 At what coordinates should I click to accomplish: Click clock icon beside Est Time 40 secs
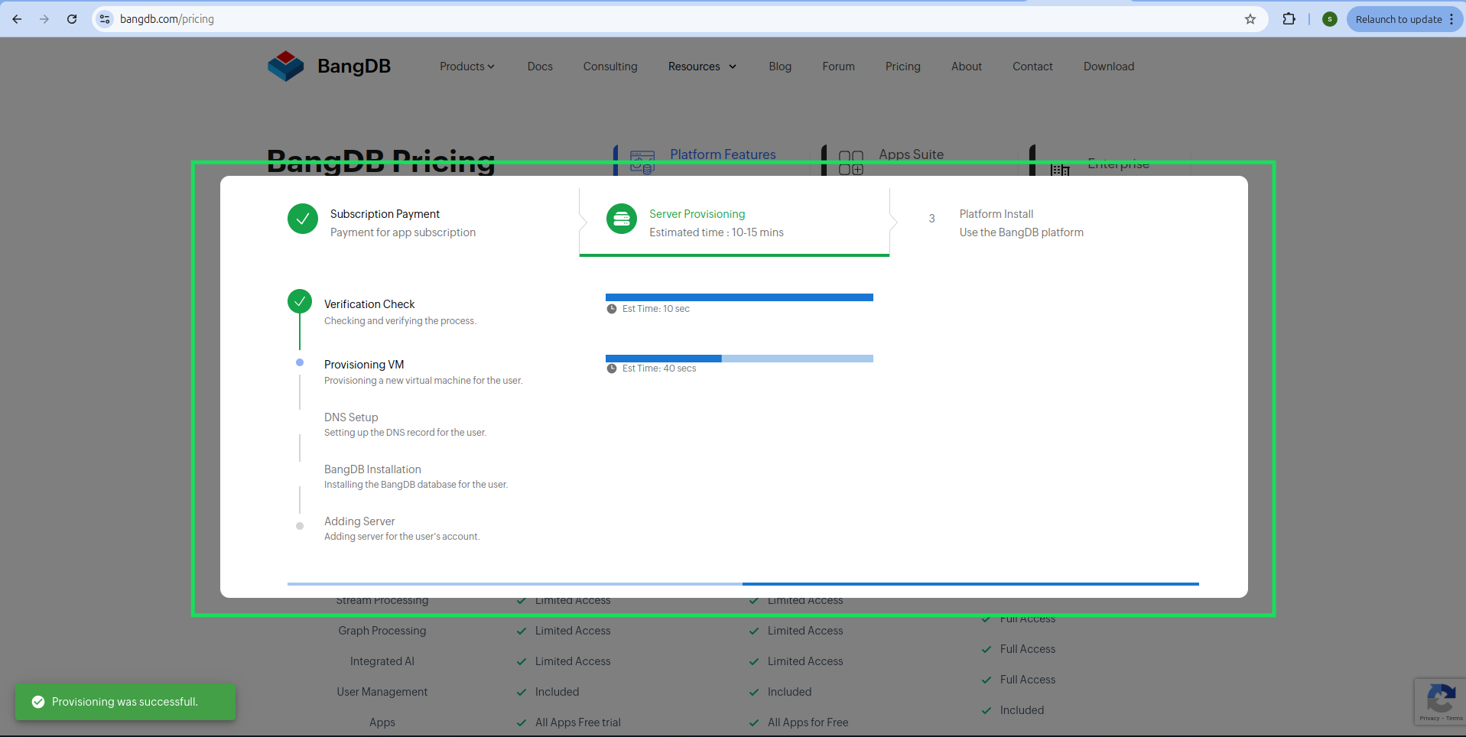612,368
